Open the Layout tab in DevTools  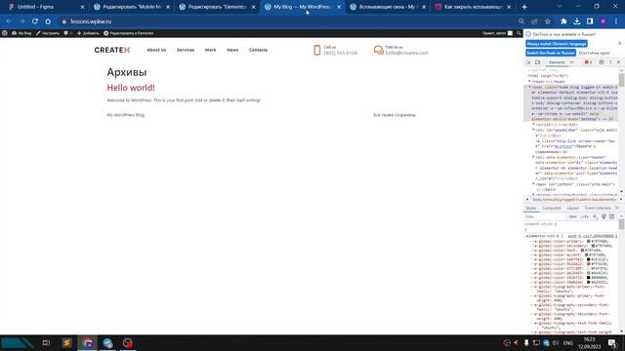(x=573, y=208)
